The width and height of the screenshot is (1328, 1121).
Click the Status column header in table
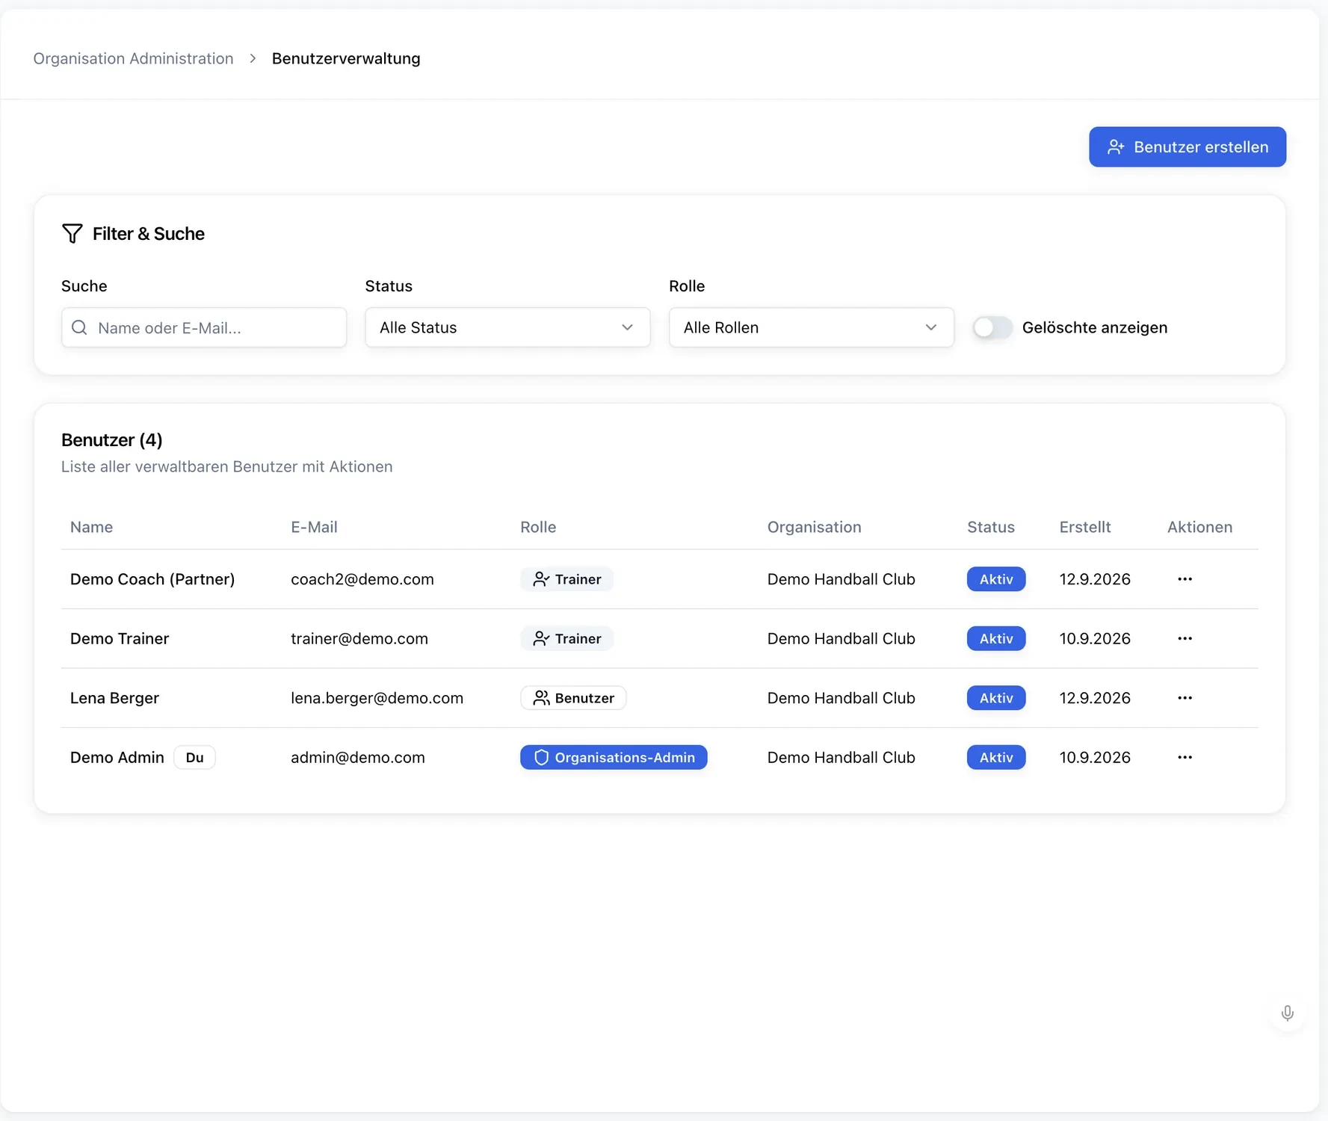tap(990, 527)
